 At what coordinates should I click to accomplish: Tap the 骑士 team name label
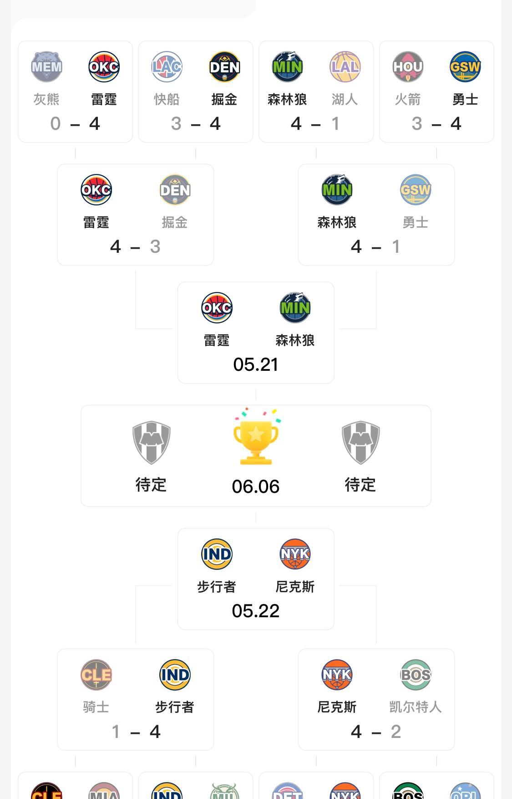click(96, 707)
